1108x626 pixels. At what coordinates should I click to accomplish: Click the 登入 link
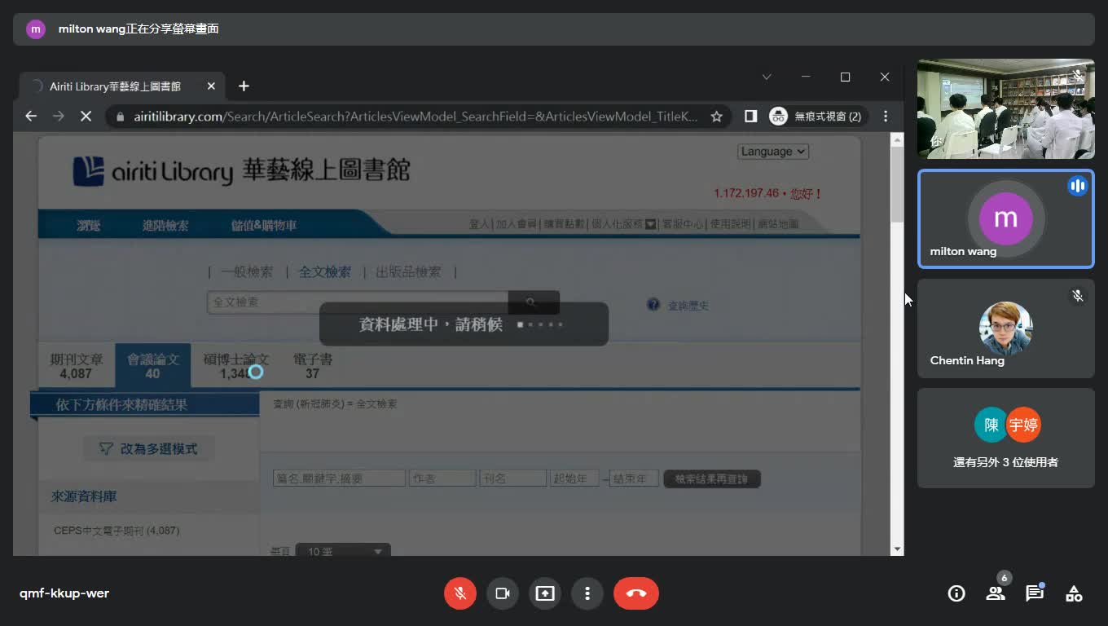point(479,223)
